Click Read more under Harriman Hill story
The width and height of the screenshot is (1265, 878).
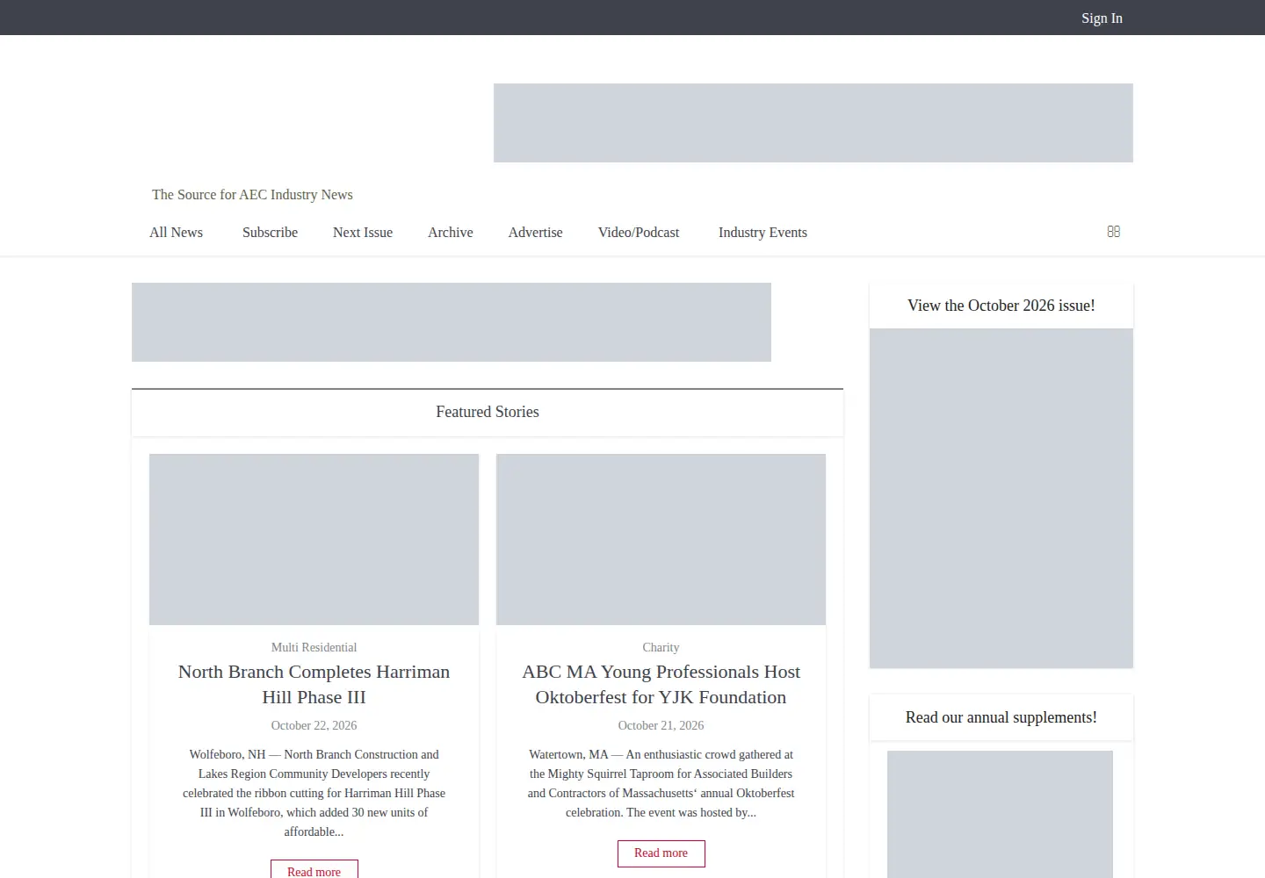[x=314, y=869]
